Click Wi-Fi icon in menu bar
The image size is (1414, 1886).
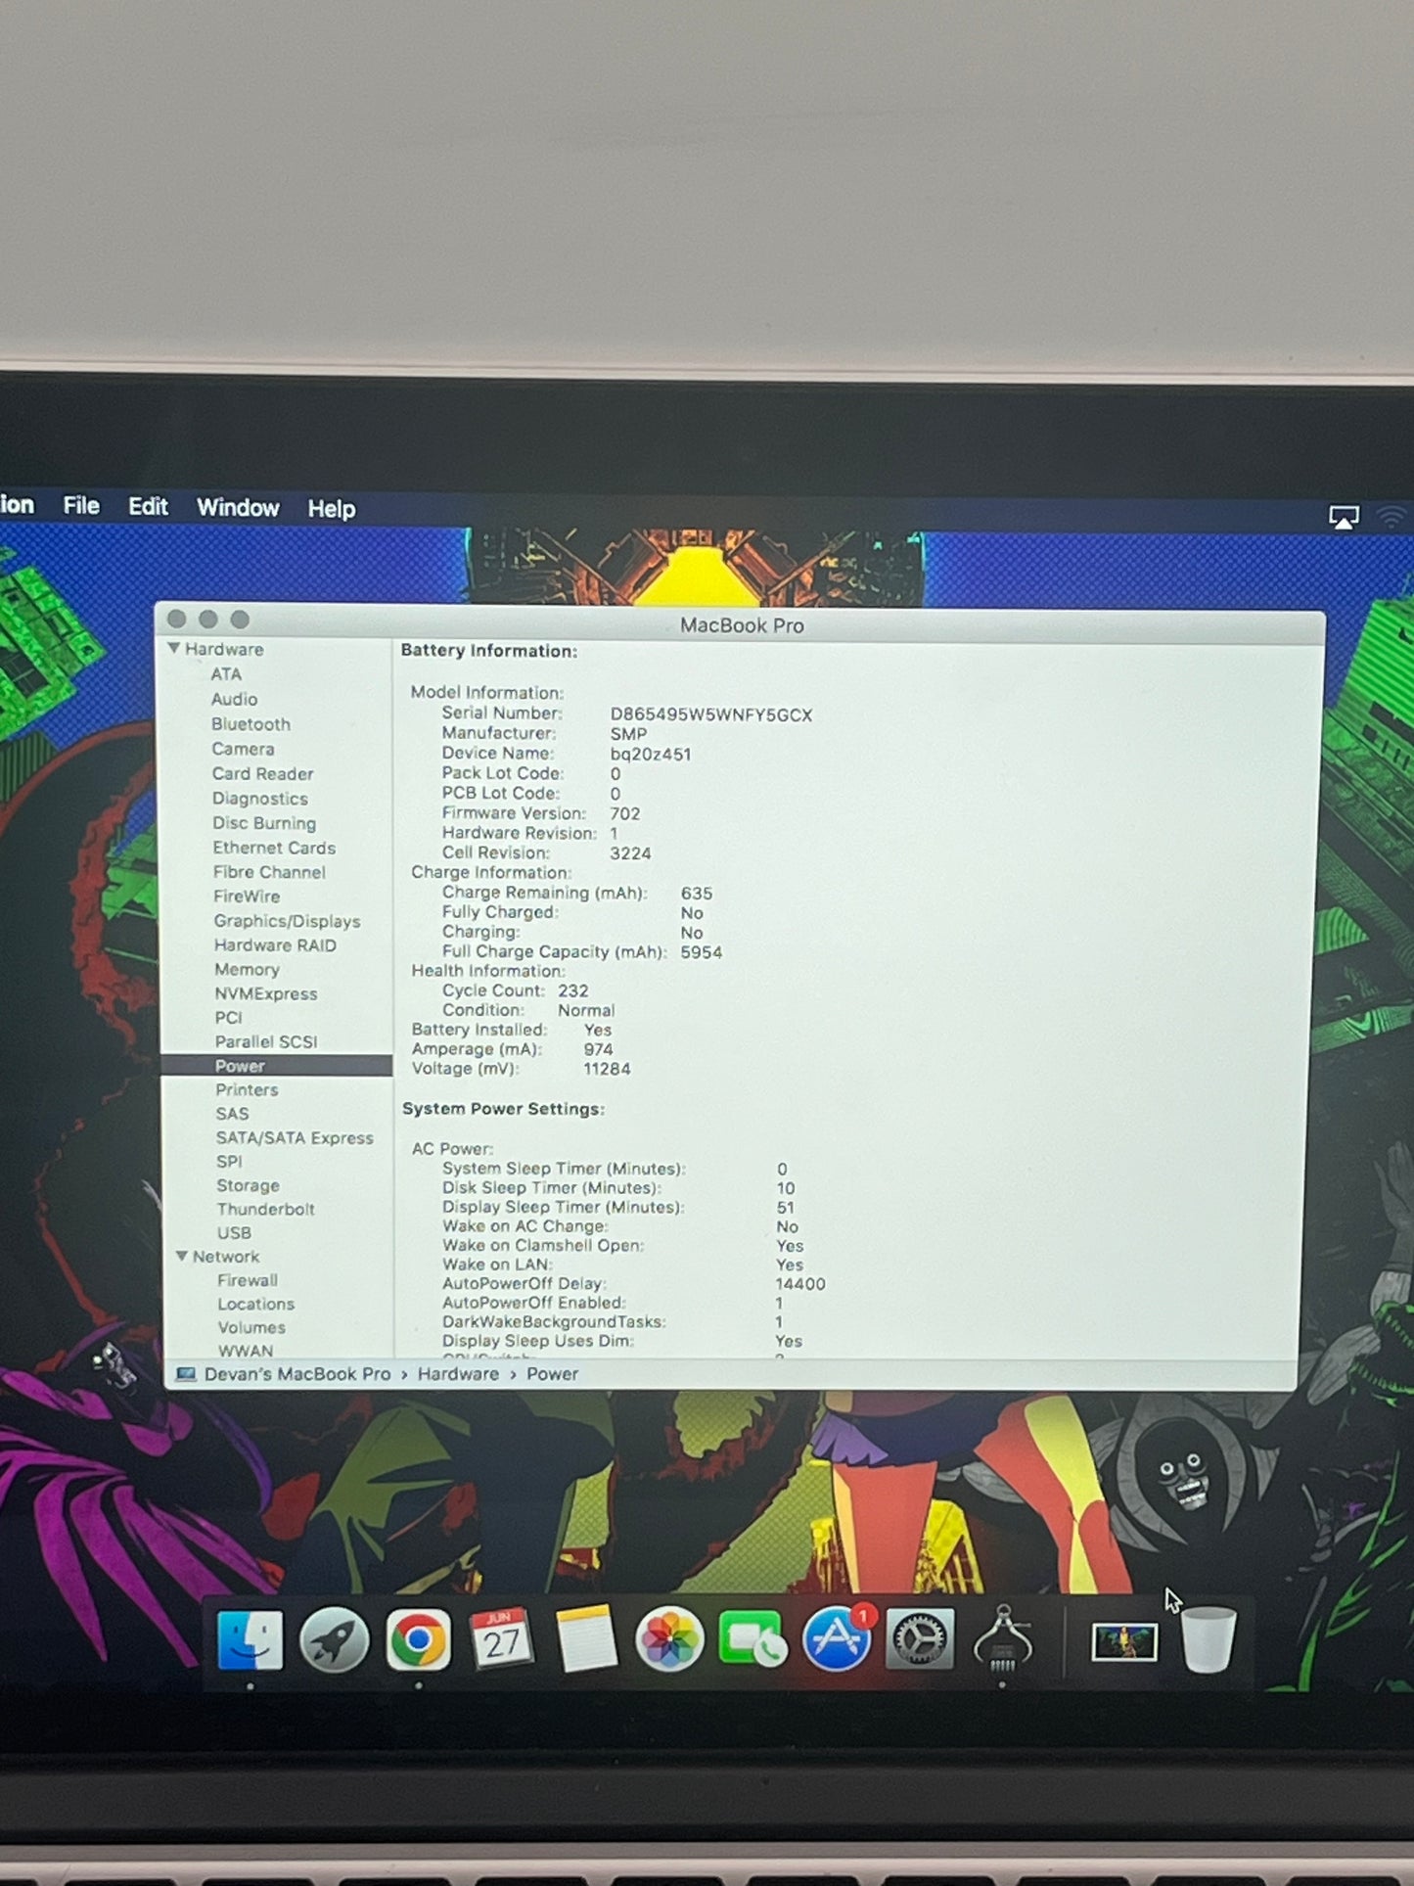[x=1393, y=518]
